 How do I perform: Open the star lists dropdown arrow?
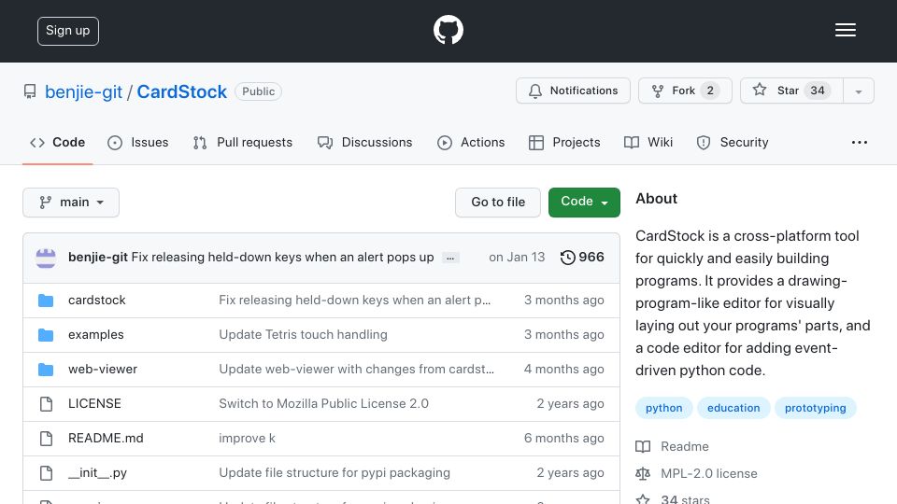858,91
